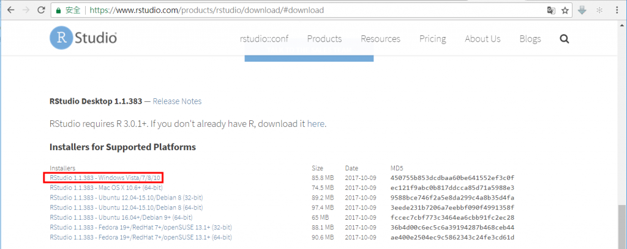
Task: Click the 89.2 MB size value
Action: coord(323,198)
